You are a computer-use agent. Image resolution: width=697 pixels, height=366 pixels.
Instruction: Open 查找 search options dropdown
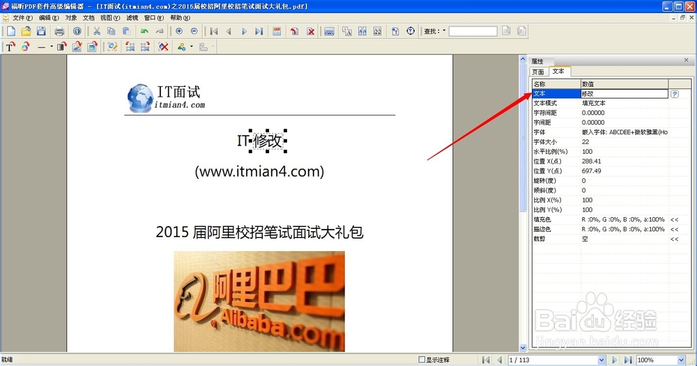pyautogui.click(x=444, y=31)
